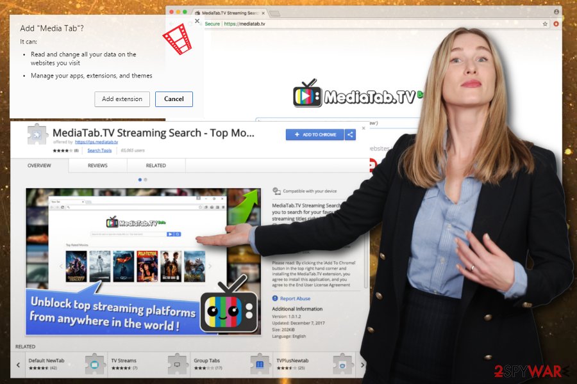Screen dimensions: 577x384
Task: Switch to the Related tab
Action: click(x=156, y=165)
